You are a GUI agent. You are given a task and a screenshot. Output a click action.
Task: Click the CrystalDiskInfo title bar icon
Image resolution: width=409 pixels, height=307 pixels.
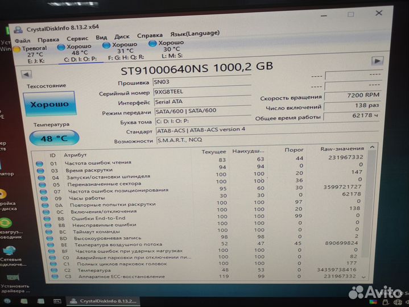click(x=18, y=30)
